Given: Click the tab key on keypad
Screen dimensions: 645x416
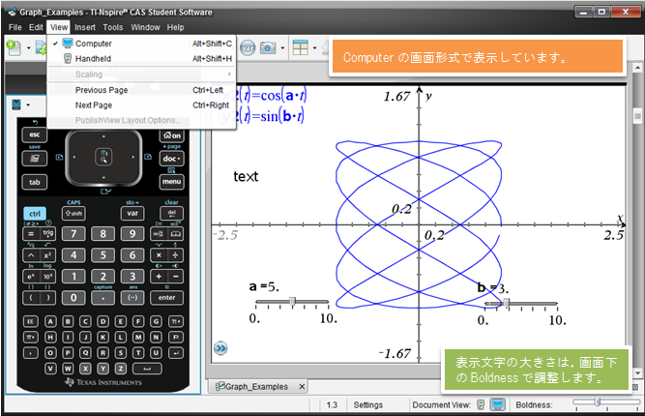Looking at the screenshot, I should [35, 182].
